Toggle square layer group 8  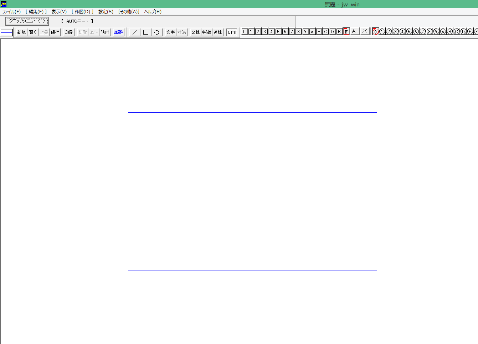(x=299, y=31)
